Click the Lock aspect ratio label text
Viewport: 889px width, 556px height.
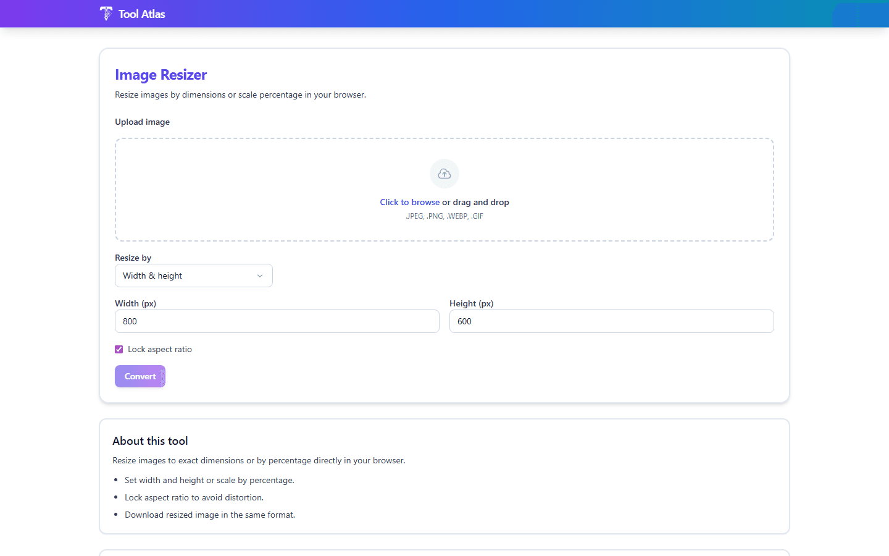(x=161, y=349)
